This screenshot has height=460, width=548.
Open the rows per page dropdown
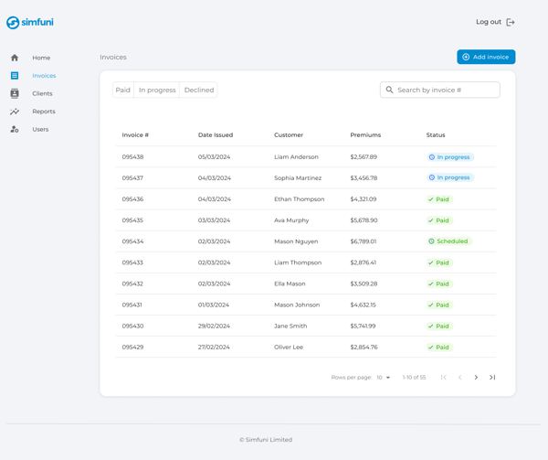384,378
